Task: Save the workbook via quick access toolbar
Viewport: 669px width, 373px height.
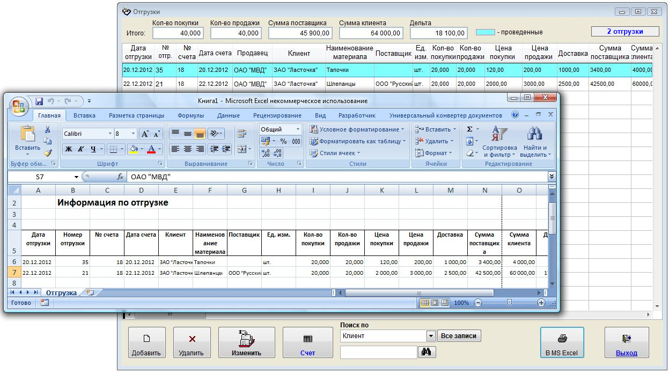Action: [39, 101]
